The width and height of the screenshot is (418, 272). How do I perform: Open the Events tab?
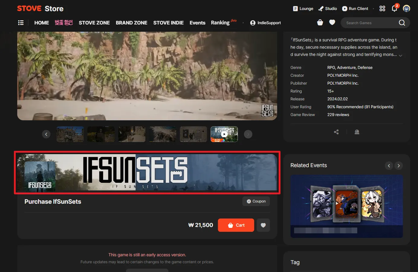coord(197,23)
